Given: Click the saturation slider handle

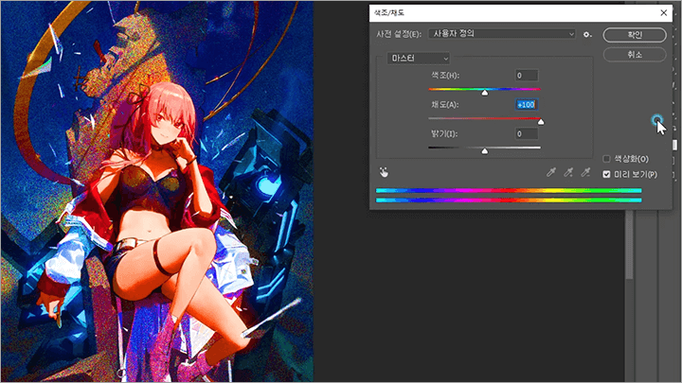Looking at the screenshot, I should tap(541, 122).
